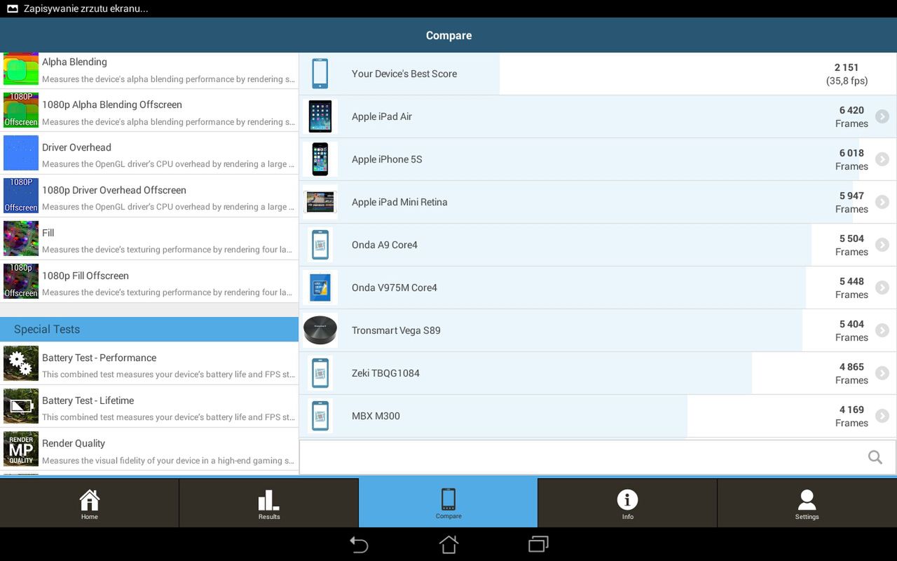Tap the Onda A9 Core4 device icon
Screen dimensions: 897x561
coord(320,245)
